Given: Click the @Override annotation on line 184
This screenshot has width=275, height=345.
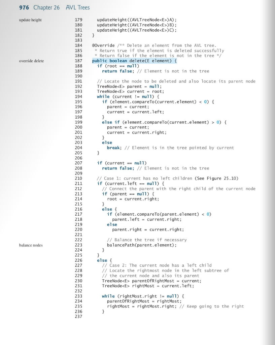Looking at the screenshot, I should click(102, 45).
